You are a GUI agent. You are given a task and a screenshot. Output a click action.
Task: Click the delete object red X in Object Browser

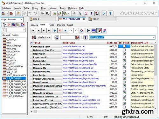(x=9, y=25)
